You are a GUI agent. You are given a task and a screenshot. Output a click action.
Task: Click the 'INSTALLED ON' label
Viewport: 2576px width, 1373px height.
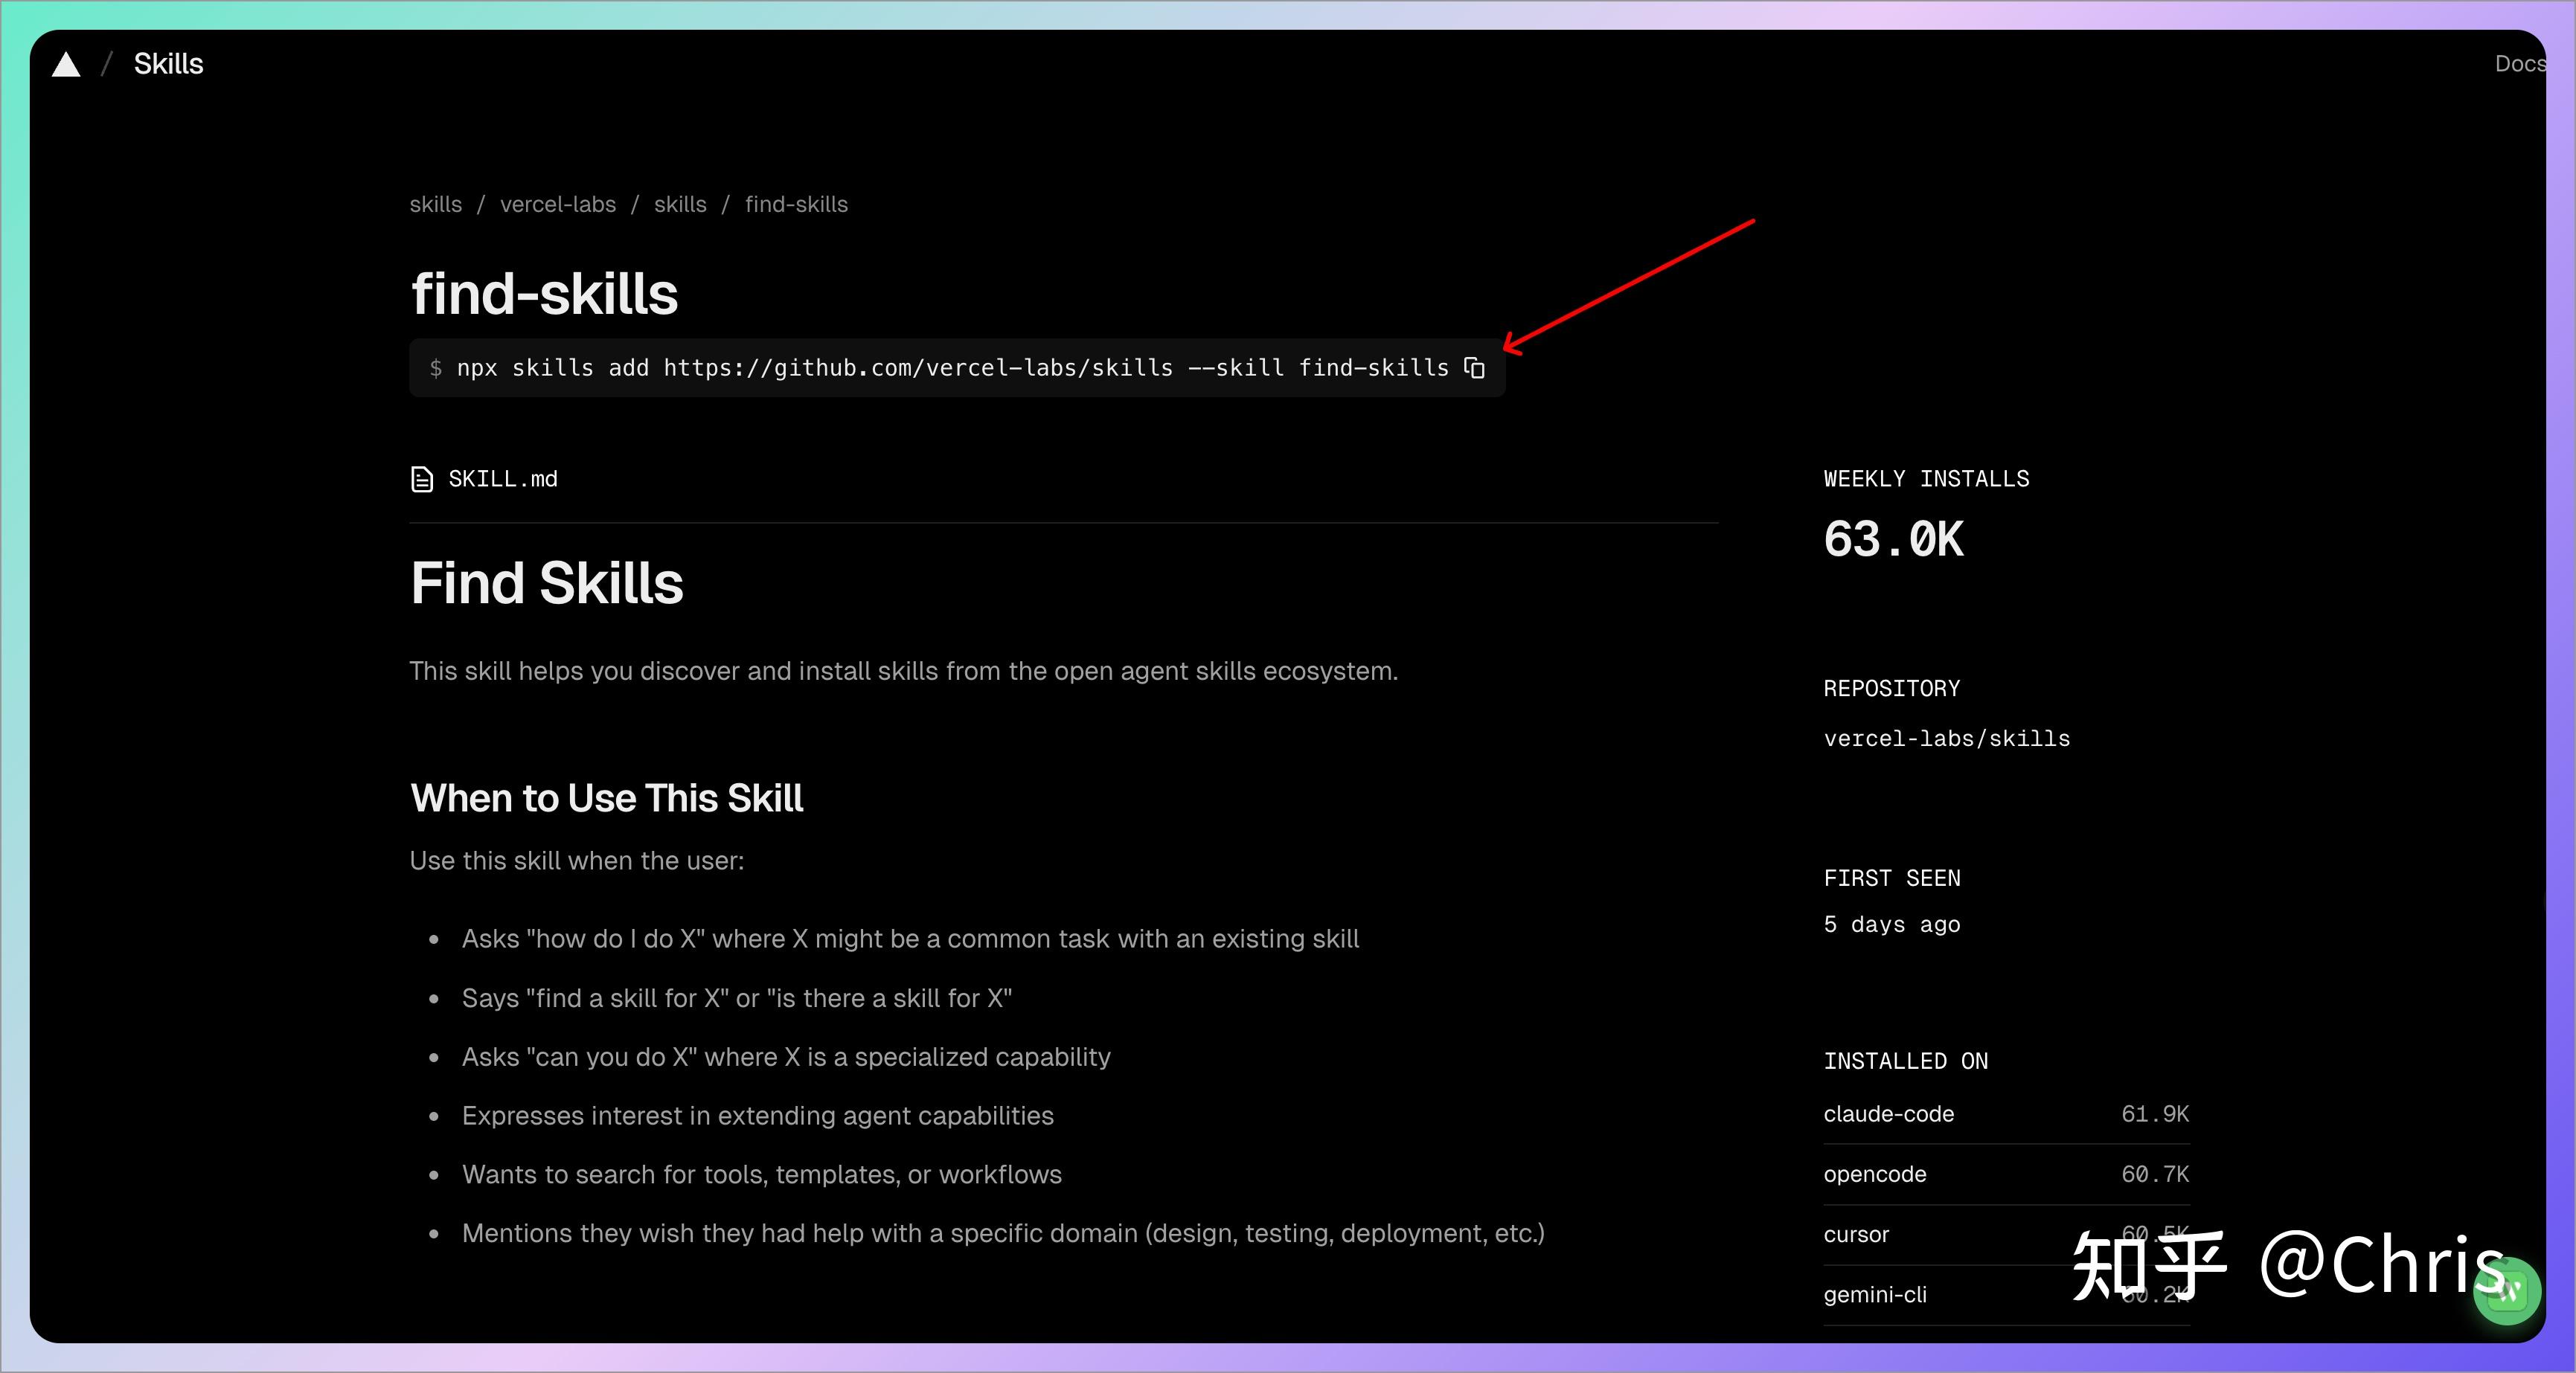click(1905, 1061)
